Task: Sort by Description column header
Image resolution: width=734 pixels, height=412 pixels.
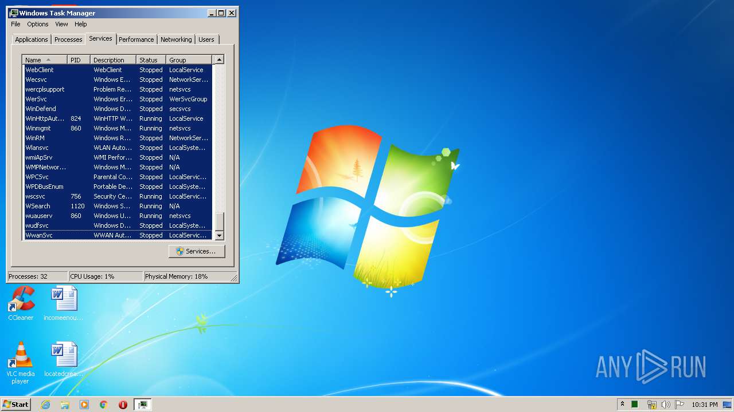Action: point(114,60)
